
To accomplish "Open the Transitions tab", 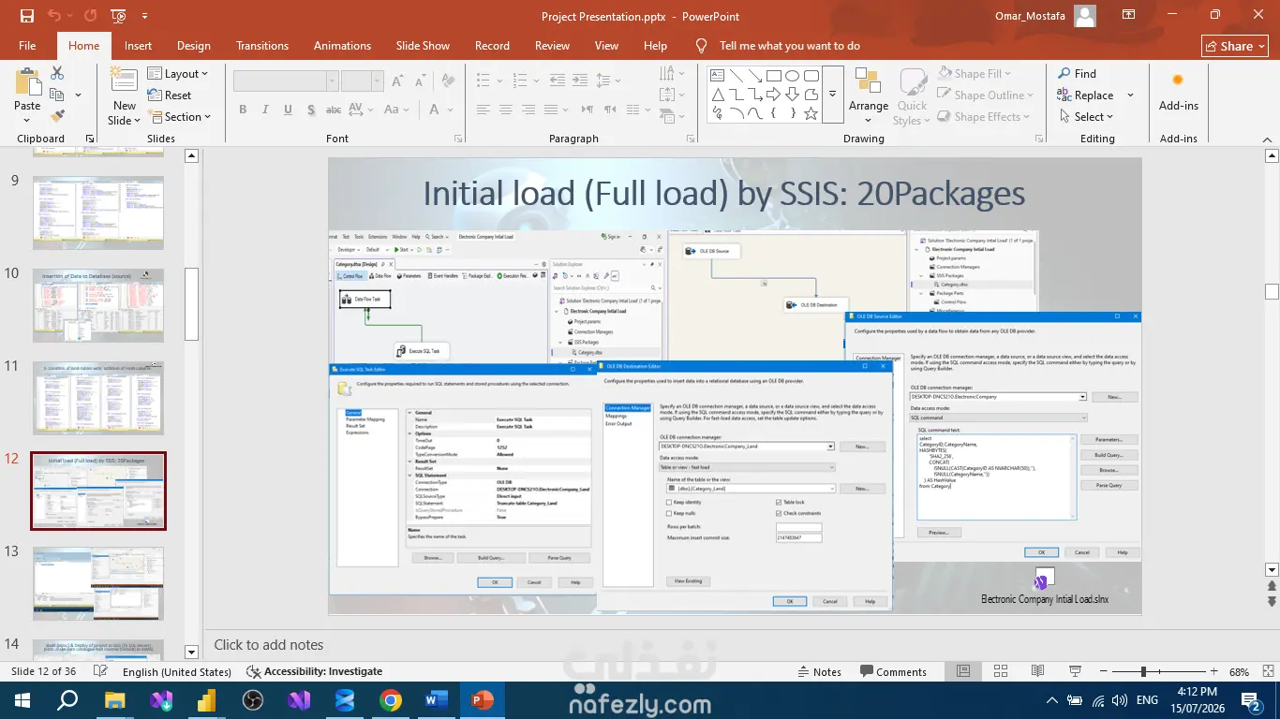I will click(262, 46).
